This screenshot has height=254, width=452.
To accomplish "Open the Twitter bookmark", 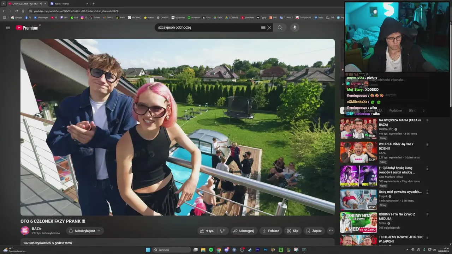I will point(95,17).
